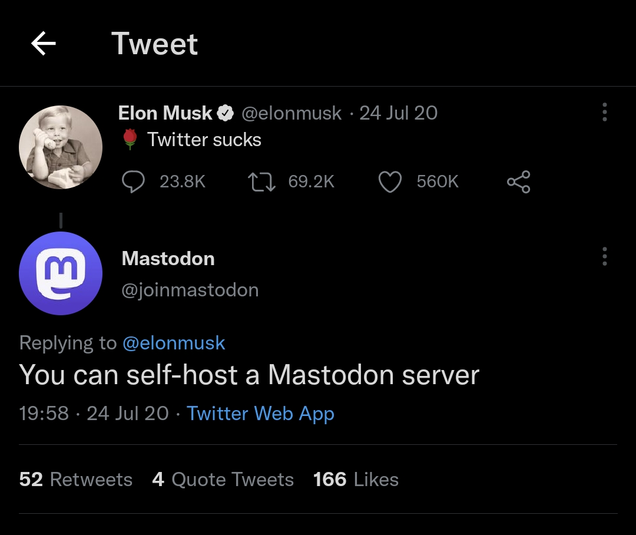Retweet Elon Musk's tweet via retweet icon
The image size is (636, 535).
coord(261,181)
